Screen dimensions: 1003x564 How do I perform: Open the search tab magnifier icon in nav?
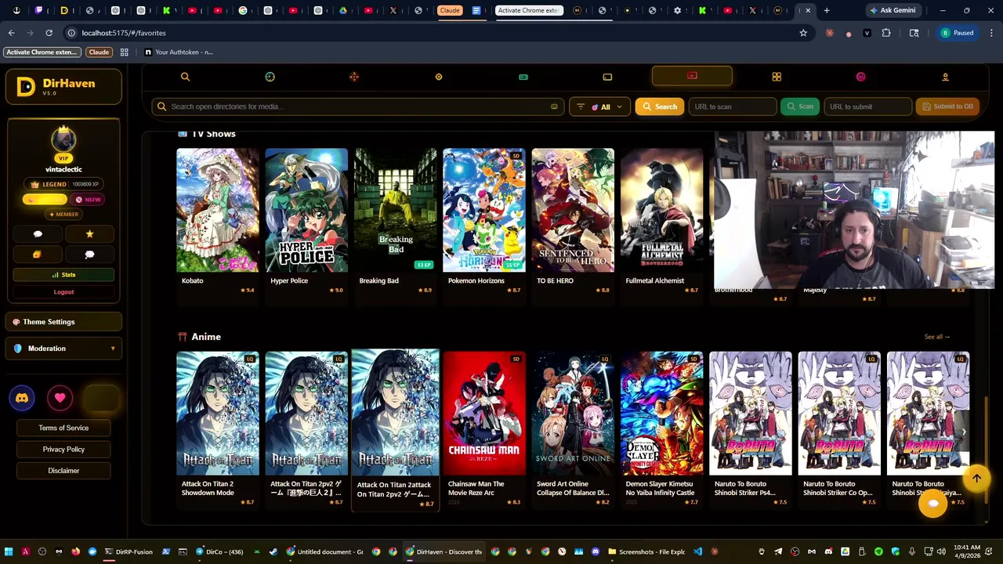point(185,77)
